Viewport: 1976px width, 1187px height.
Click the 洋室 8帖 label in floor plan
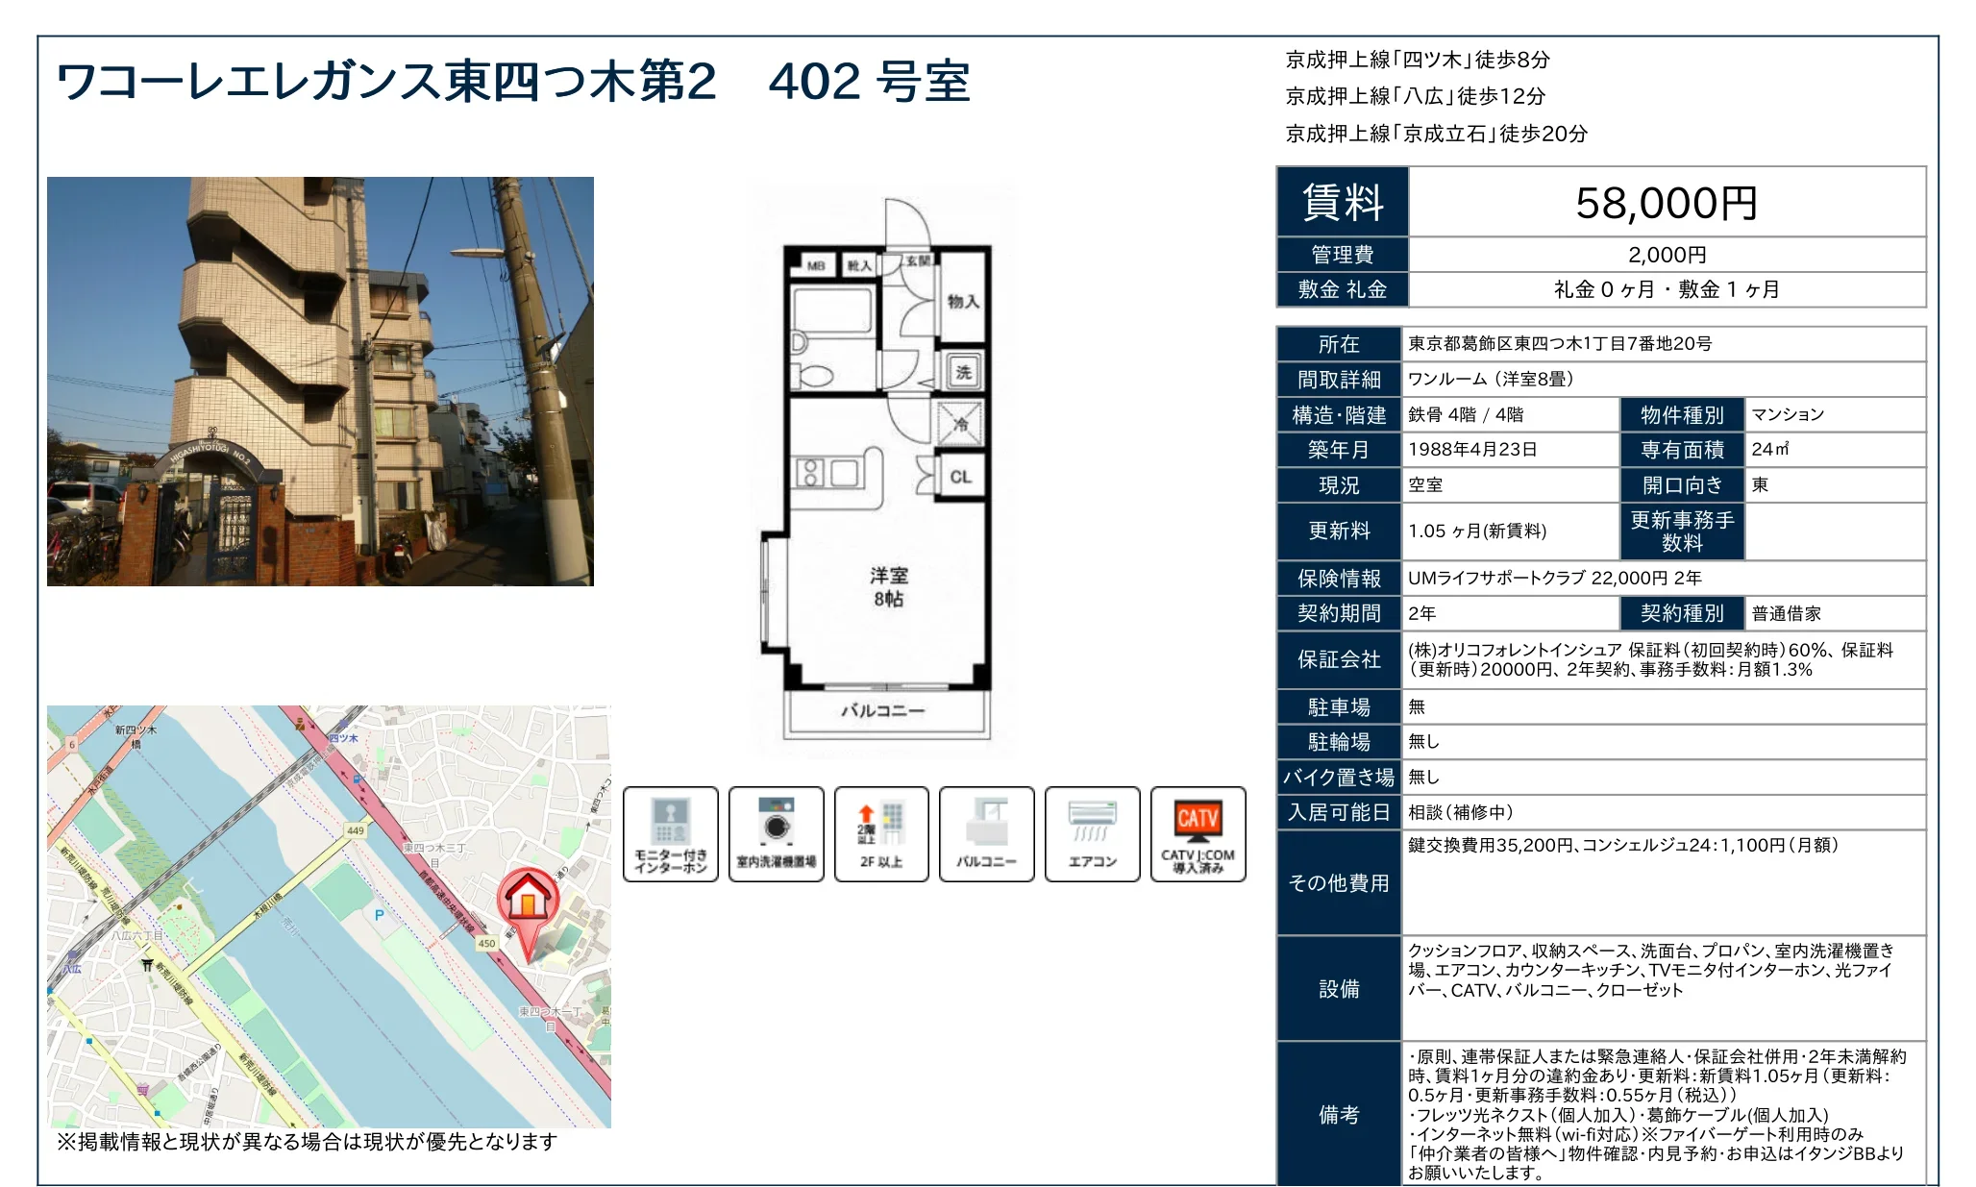(x=889, y=586)
